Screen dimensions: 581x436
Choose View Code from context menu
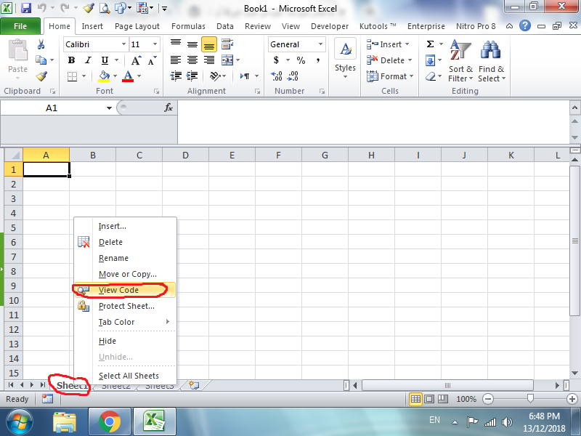coord(125,290)
